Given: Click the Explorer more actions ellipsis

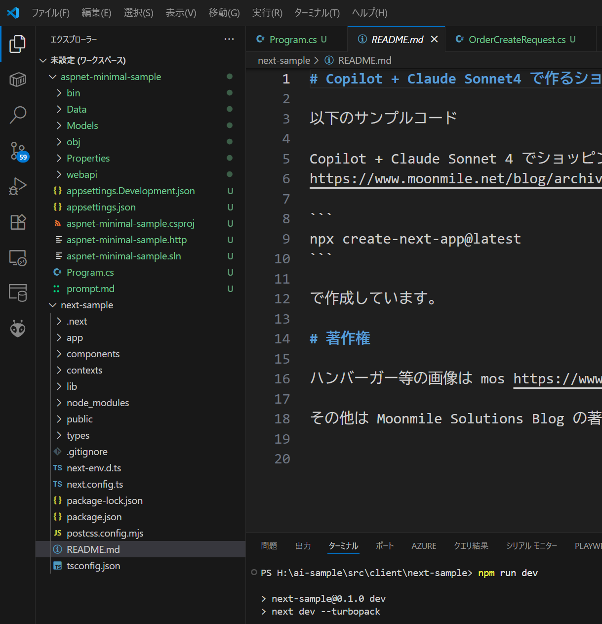Looking at the screenshot, I should pos(229,40).
